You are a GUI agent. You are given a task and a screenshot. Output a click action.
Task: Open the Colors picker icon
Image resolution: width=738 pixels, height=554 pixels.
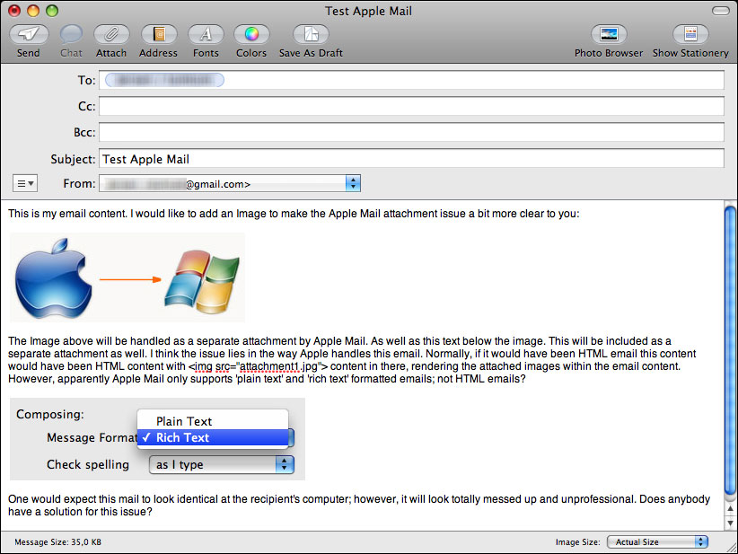tap(250, 38)
